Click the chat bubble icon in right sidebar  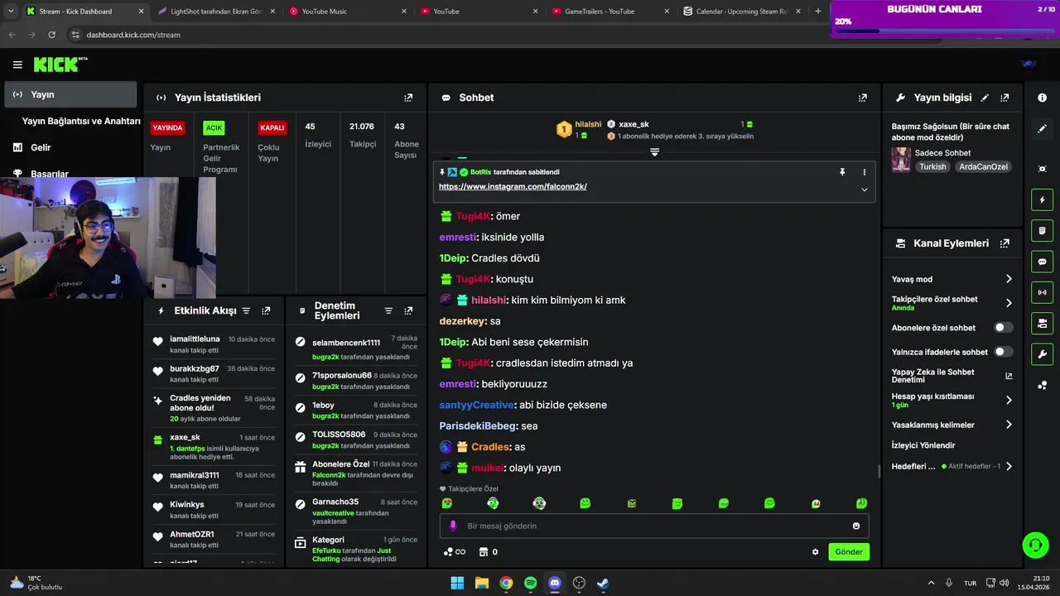pos(1042,262)
